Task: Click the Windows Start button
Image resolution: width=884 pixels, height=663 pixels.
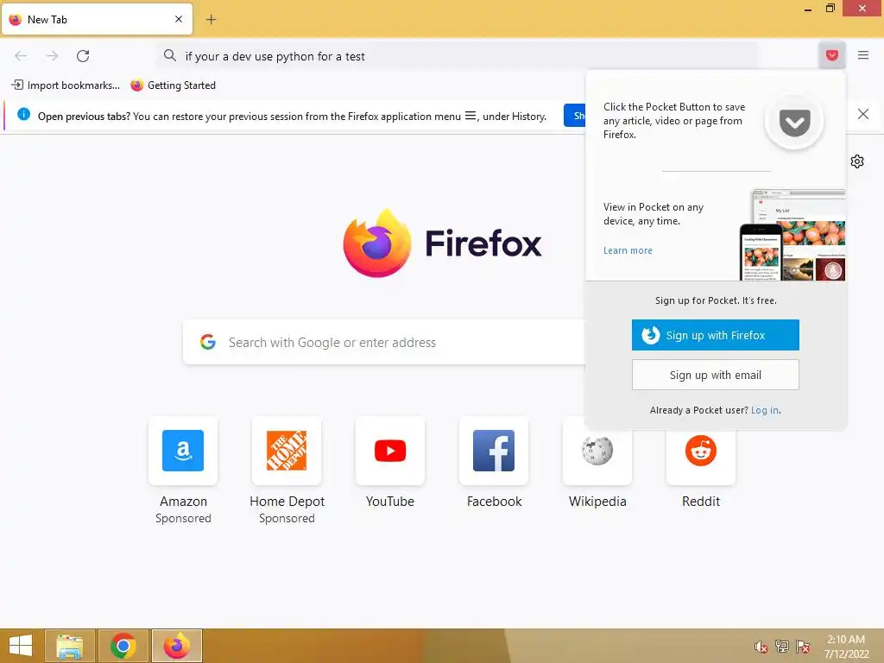Action: coord(21,646)
